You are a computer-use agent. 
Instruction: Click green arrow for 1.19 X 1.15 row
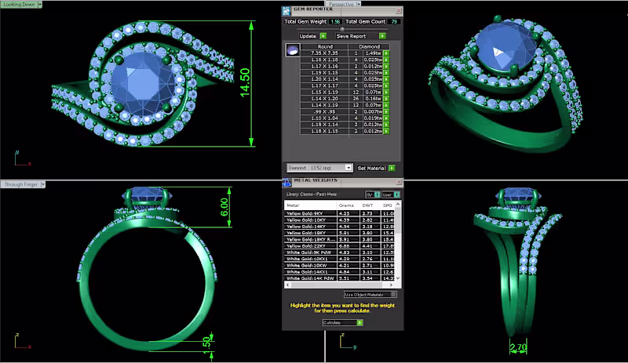[386, 73]
